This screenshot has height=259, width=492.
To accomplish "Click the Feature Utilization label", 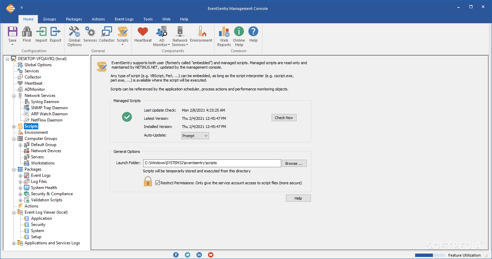I will pos(464,255).
